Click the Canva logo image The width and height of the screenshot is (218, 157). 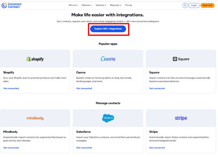click(x=108, y=59)
